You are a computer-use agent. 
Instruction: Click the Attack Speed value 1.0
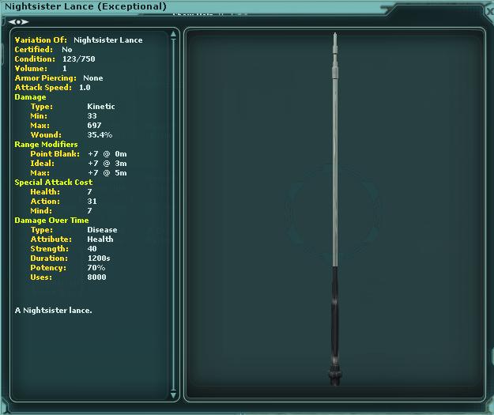(85, 87)
